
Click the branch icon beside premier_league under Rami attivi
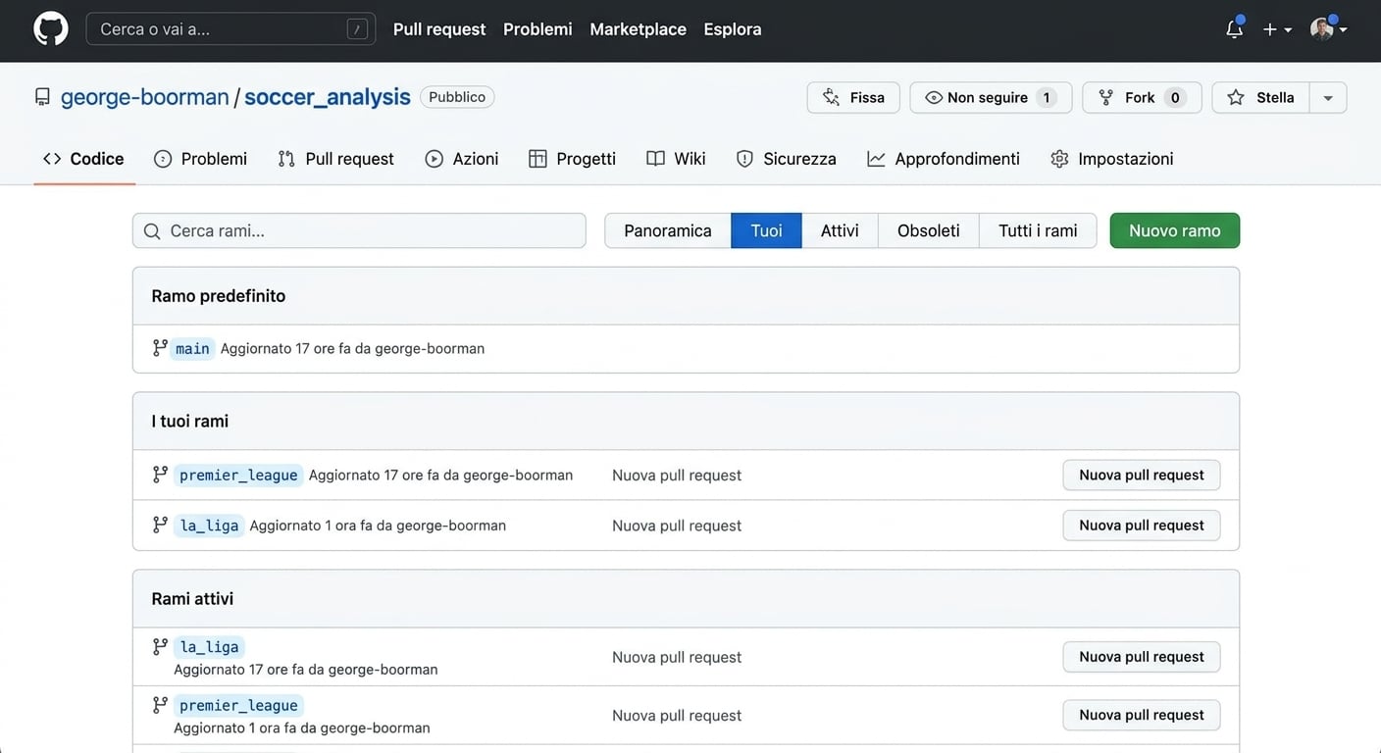click(x=160, y=705)
